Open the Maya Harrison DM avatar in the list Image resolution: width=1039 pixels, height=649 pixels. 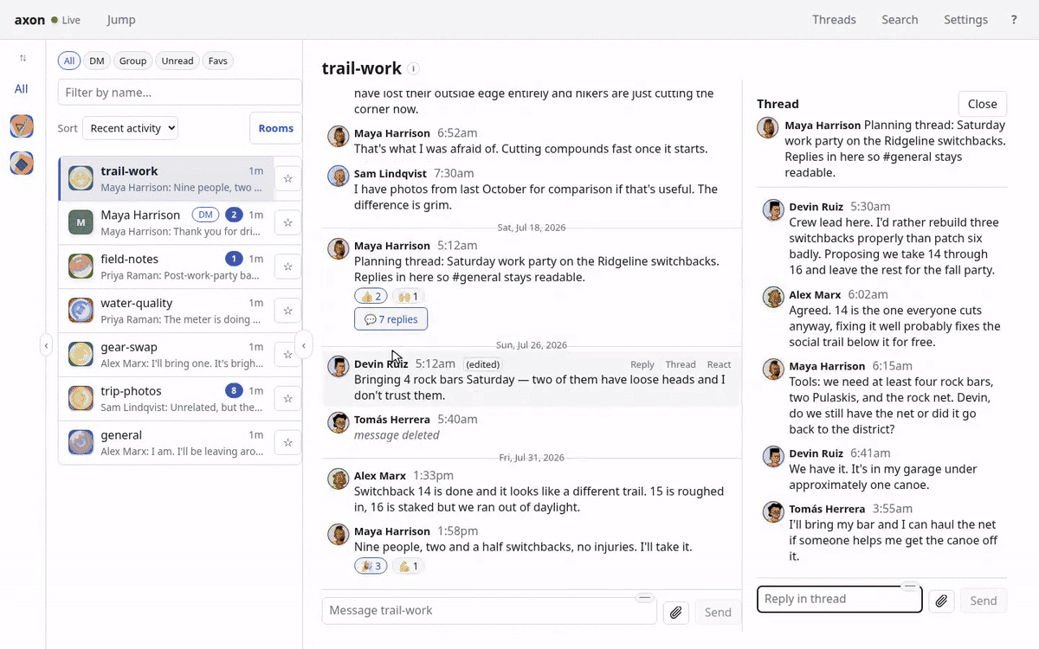pyautogui.click(x=81, y=222)
